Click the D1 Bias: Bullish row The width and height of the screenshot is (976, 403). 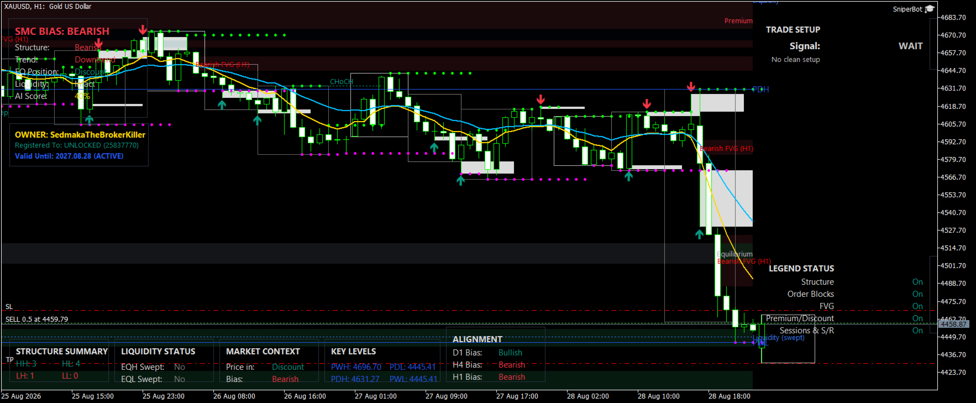tap(487, 353)
